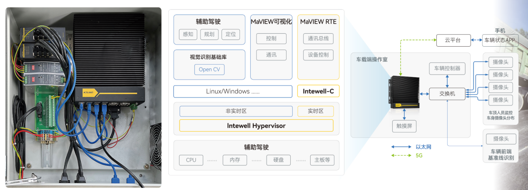Click the CPU hardware box

pos(191,160)
